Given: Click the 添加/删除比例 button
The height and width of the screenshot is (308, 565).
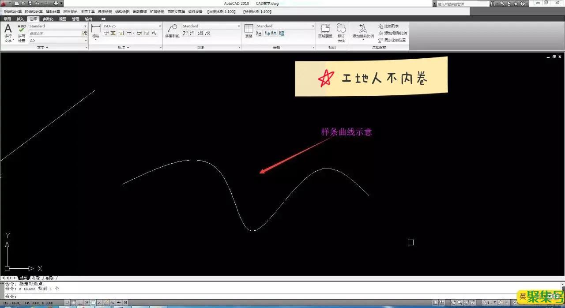Looking at the screenshot, I should (x=393, y=33).
